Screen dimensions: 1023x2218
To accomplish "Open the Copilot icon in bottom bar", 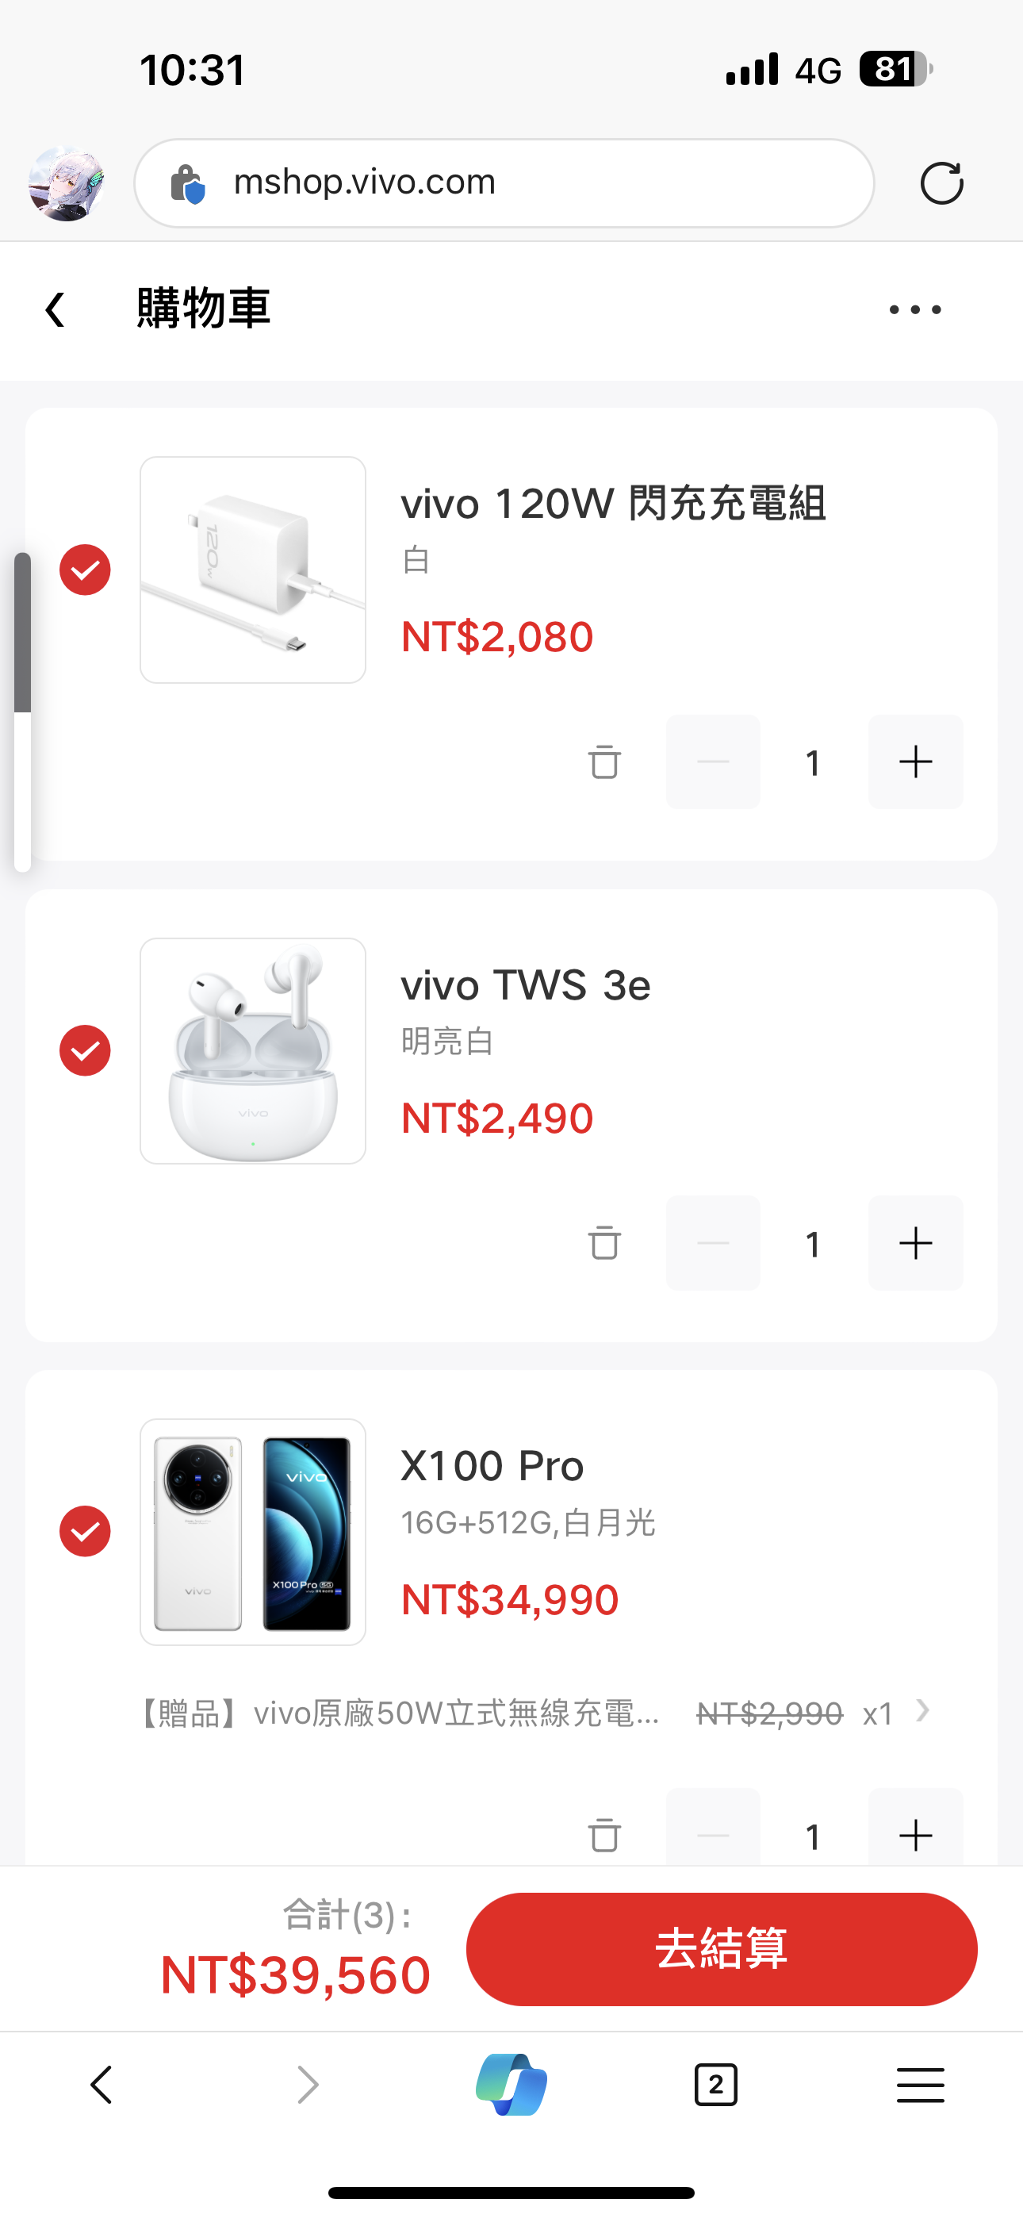I will (x=511, y=2085).
